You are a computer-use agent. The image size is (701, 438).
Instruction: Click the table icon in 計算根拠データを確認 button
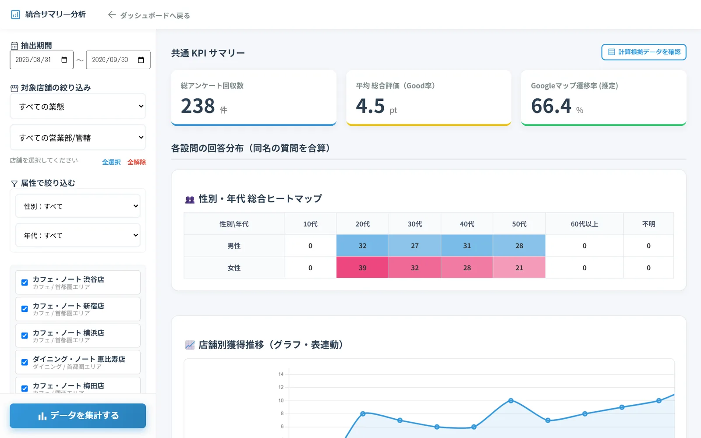click(x=612, y=52)
